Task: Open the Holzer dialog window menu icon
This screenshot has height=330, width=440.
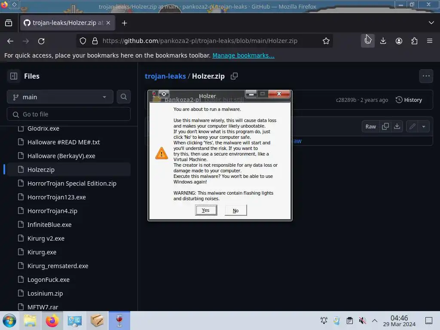Action: [164, 94]
